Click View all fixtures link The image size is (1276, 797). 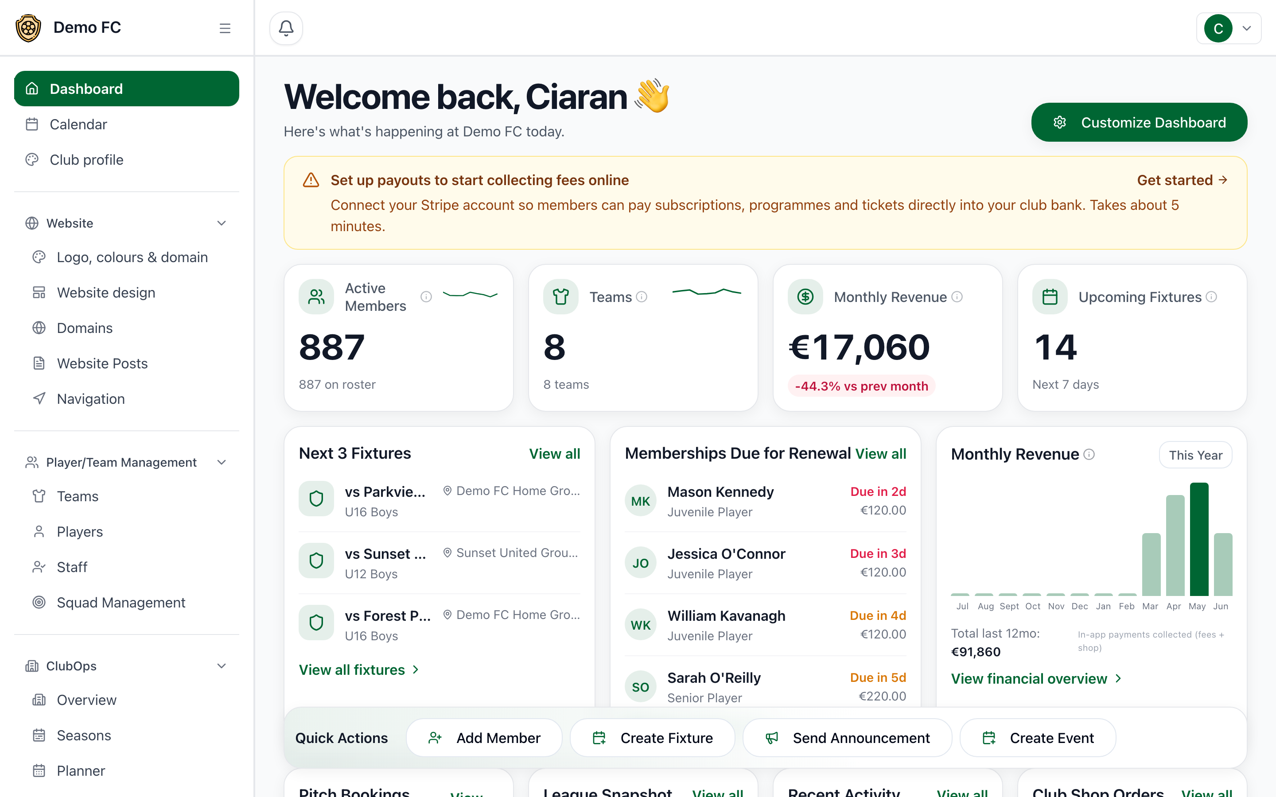click(358, 669)
